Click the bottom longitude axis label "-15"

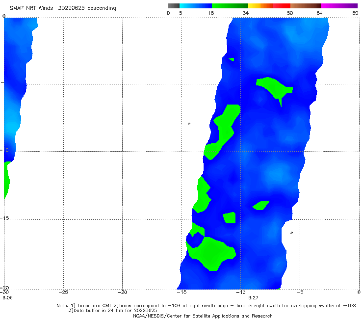tap(181, 292)
